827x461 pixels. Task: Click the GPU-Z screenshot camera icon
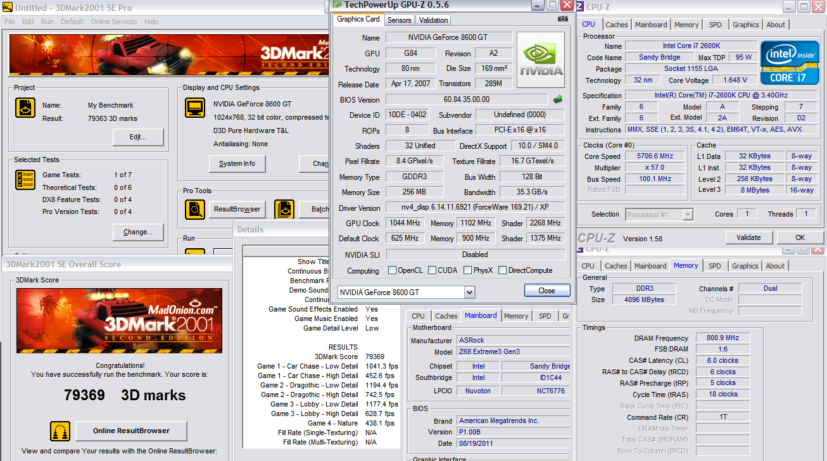(562, 19)
